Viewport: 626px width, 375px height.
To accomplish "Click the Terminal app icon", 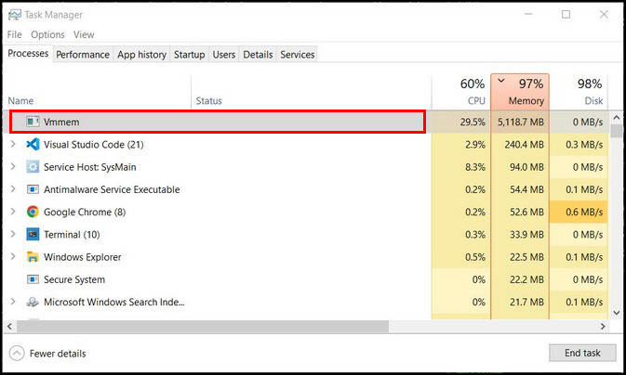I will pyautogui.click(x=33, y=234).
